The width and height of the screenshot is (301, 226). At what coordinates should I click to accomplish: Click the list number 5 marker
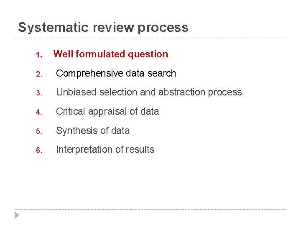tap(38, 131)
